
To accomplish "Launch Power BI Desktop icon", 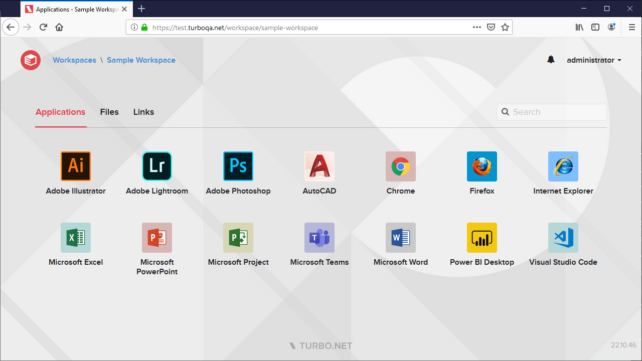I will tap(482, 237).
